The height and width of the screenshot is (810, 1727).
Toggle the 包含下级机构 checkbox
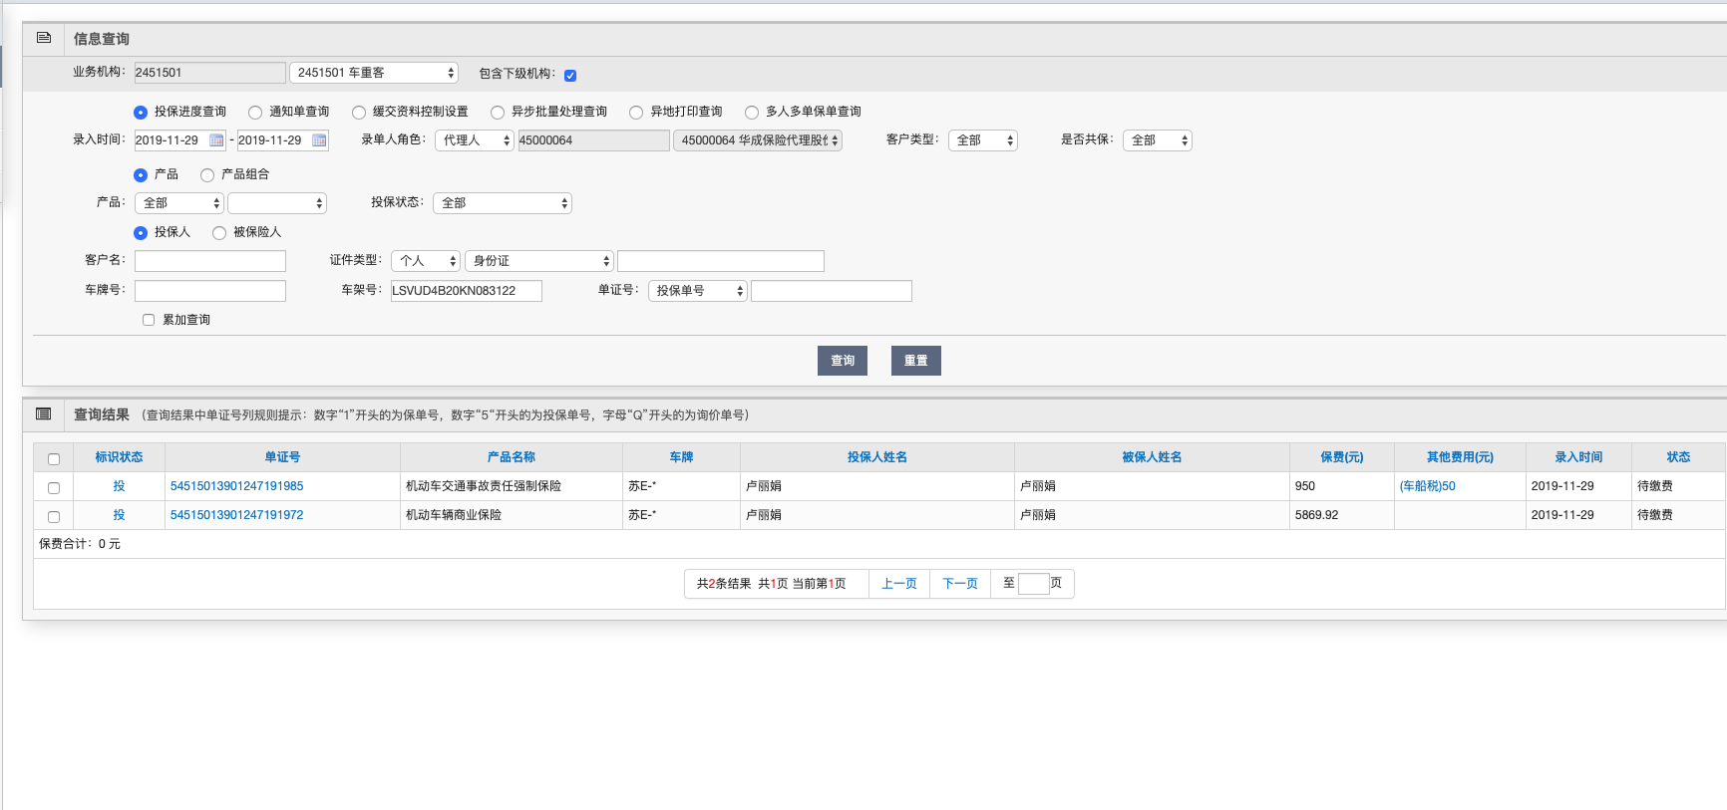tap(570, 75)
